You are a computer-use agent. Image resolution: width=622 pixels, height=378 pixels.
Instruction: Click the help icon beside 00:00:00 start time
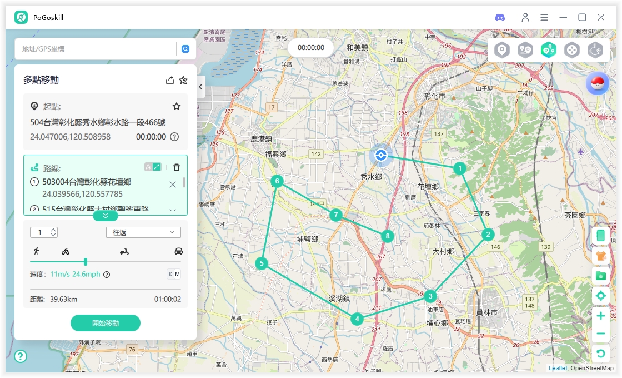coord(174,137)
